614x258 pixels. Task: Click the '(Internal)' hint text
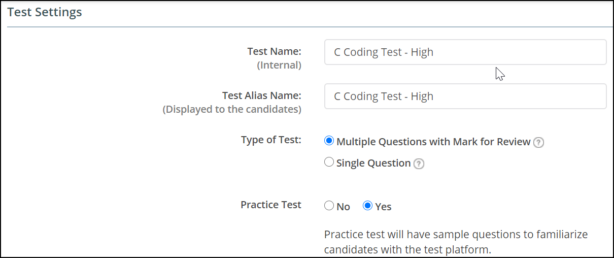279,65
